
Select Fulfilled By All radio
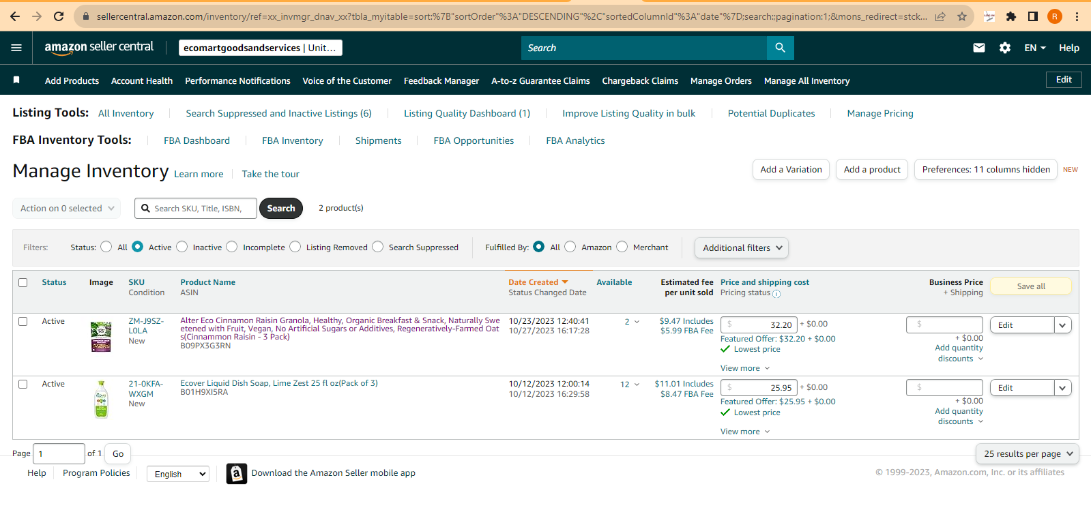click(539, 247)
